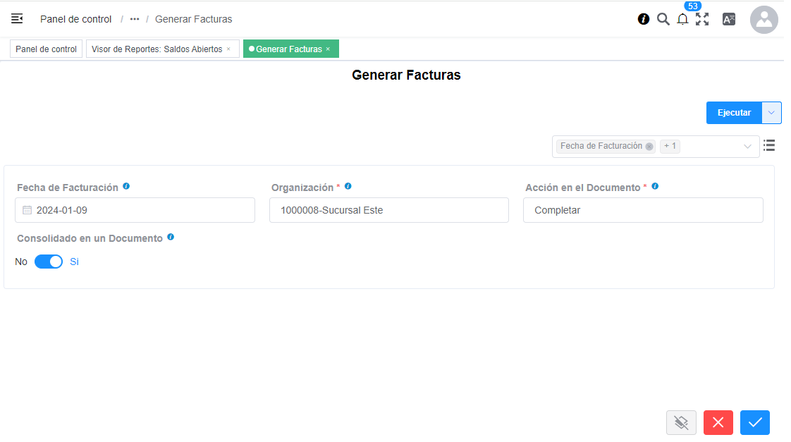Expand the Ejecutar button dropdown arrow
Image resolution: width=791 pixels, height=442 pixels.
pyautogui.click(x=772, y=113)
